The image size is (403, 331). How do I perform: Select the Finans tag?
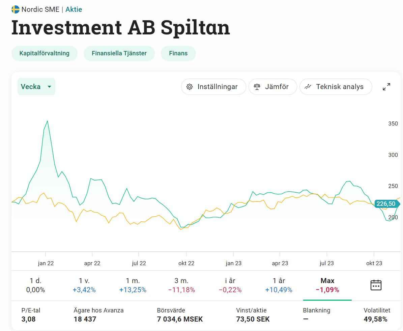[178, 53]
